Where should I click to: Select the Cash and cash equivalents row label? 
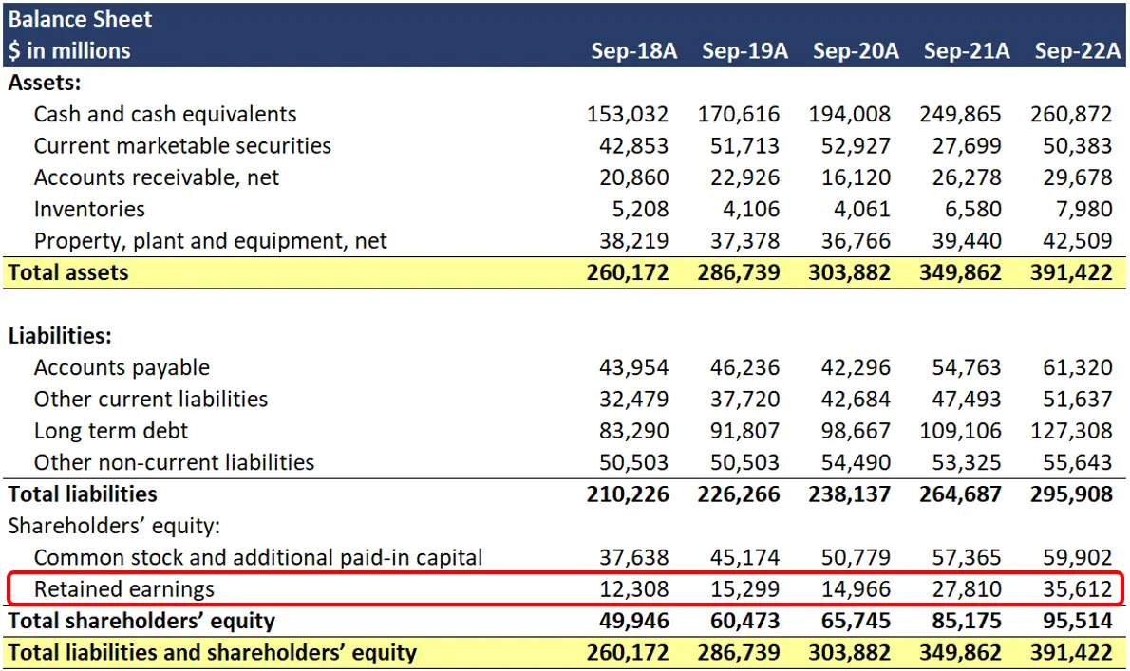pos(165,114)
